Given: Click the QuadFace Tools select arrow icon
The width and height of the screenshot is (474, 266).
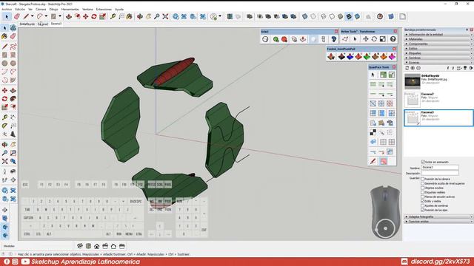Looking at the screenshot, I should [x=373, y=75].
